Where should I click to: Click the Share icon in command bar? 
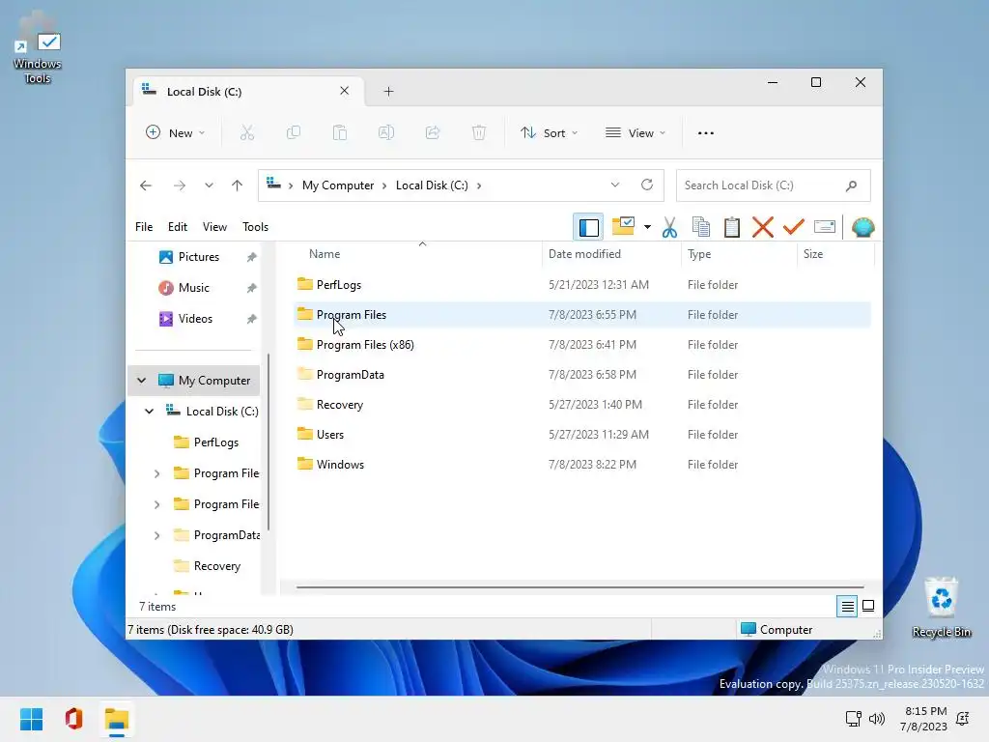click(433, 132)
